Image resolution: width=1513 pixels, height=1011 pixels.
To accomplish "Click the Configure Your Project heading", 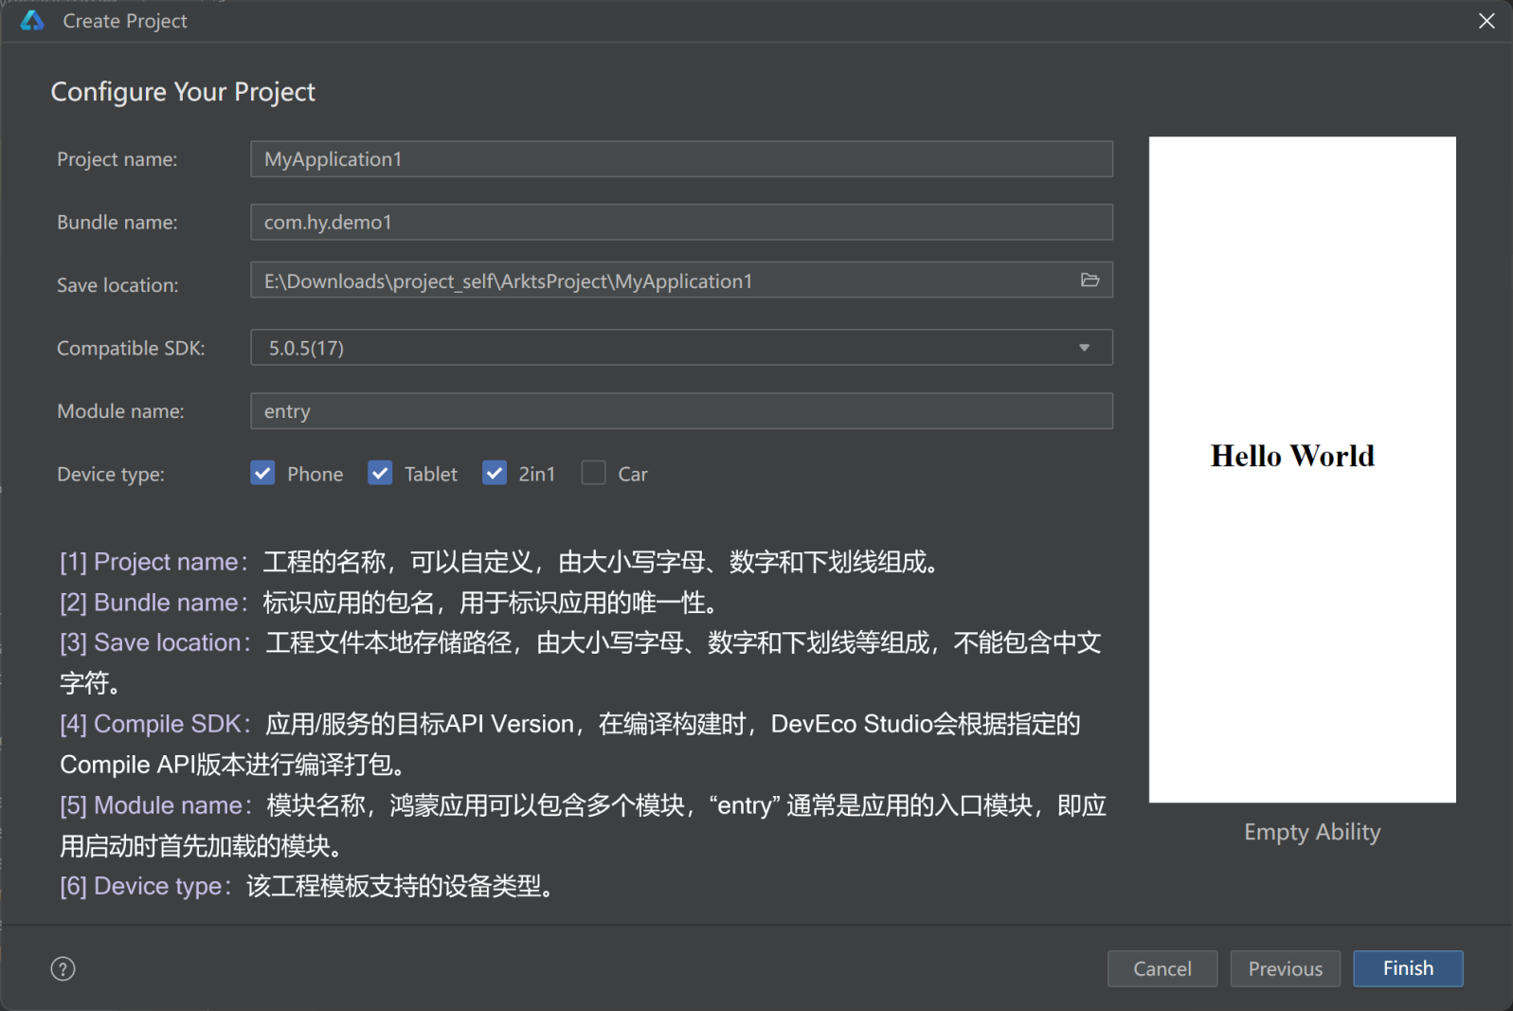I will click(183, 92).
